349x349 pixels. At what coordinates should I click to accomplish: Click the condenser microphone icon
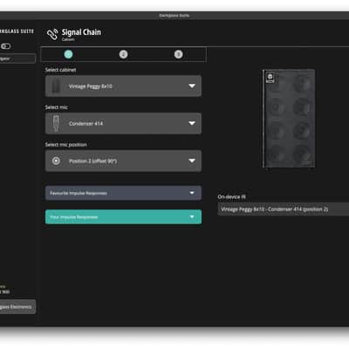56,123
